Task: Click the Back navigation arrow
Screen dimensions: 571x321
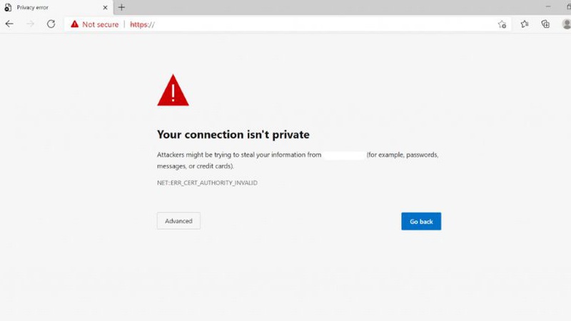Action: click(x=9, y=24)
